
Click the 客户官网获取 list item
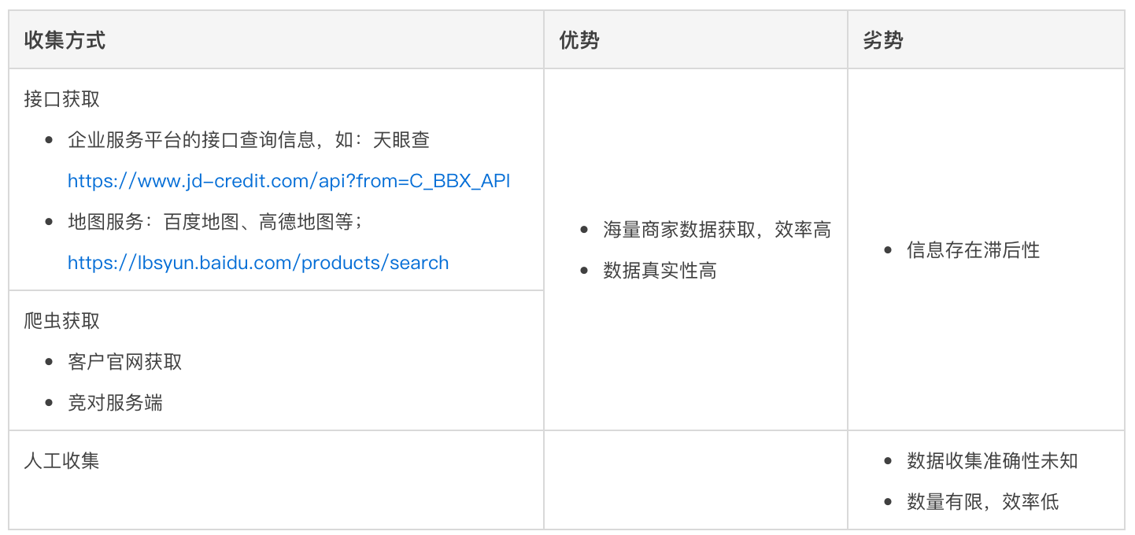coord(125,362)
